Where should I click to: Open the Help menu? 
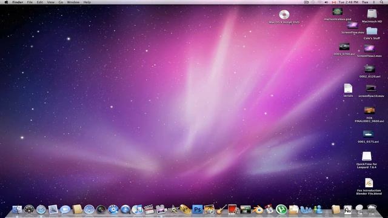tap(87, 2)
